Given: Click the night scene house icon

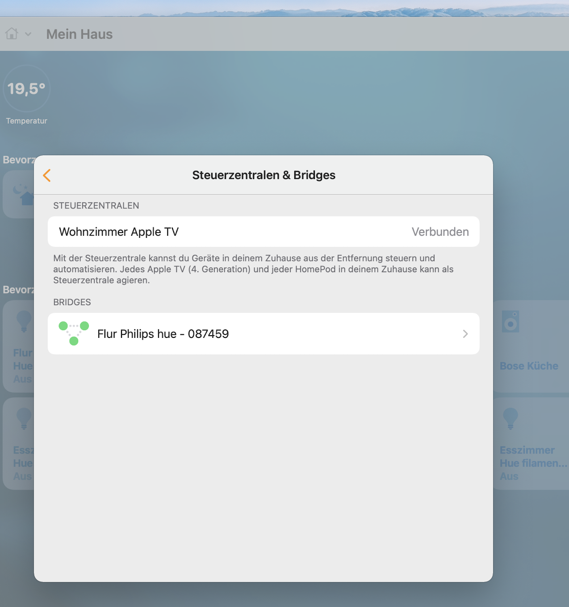Looking at the screenshot, I should click(x=23, y=195).
